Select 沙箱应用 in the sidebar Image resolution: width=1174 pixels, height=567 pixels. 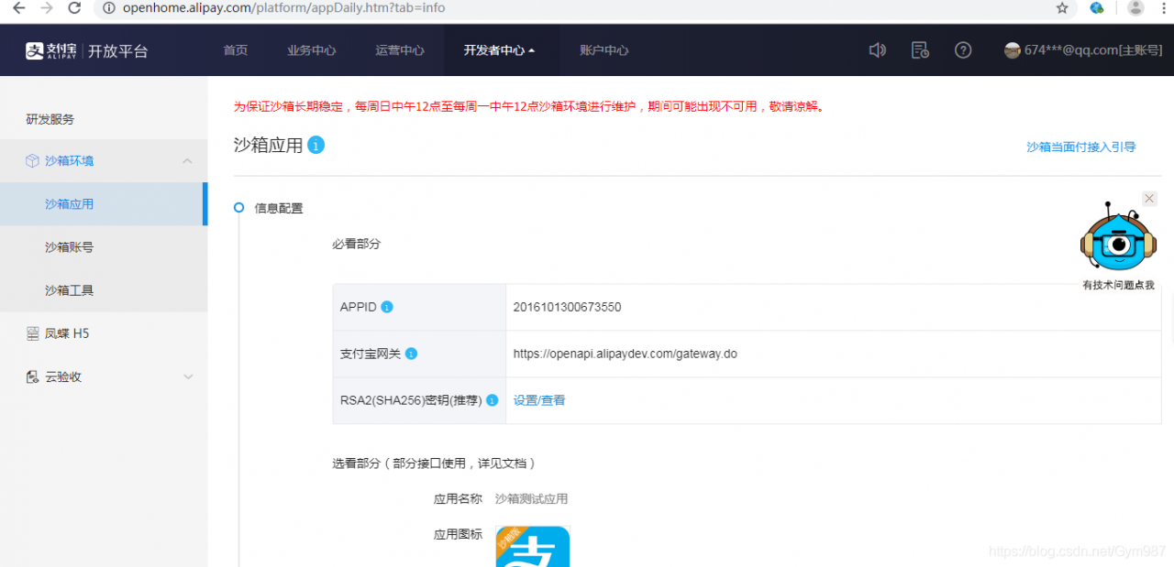[x=104, y=204]
